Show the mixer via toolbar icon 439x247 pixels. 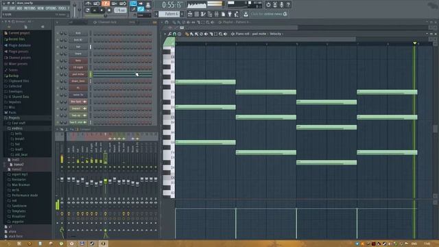pos(217,14)
